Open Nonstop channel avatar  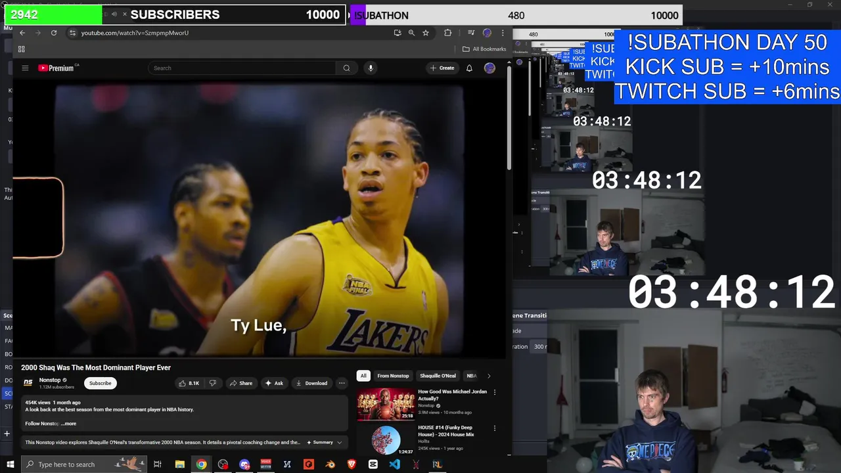(x=28, y=383)
